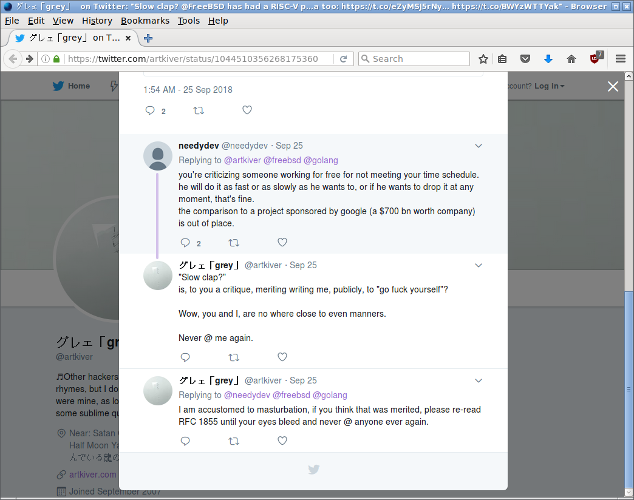
Task: Retweet the main tweet from 1:54 AM
Action: 199,110
